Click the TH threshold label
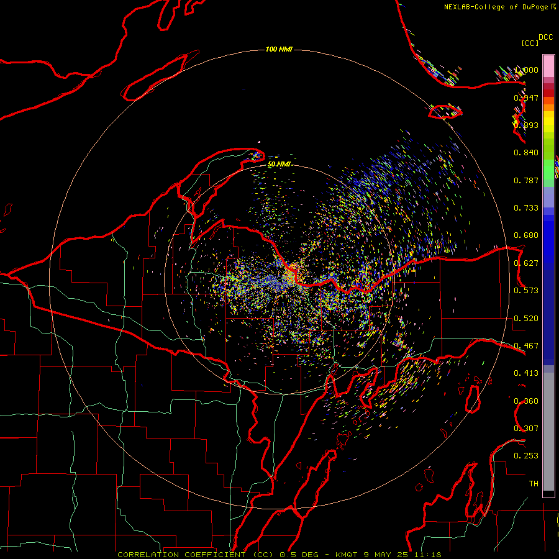The height and width of the screenshot is (559, 559). pyautogui.click(x=534, y=484)
